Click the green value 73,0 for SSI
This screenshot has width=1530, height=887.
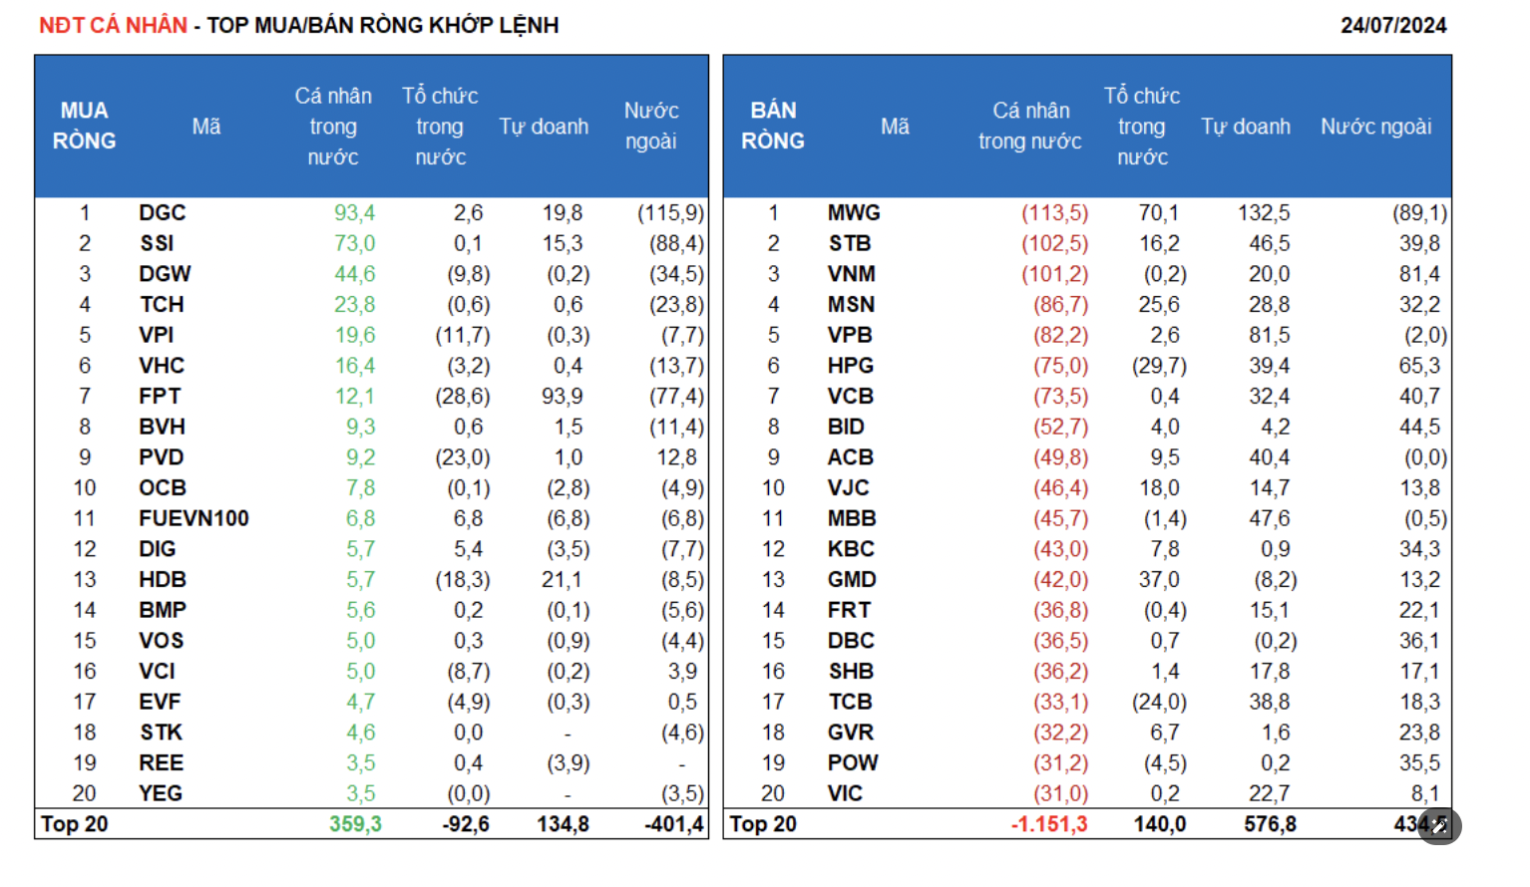(x=355, y=243)
